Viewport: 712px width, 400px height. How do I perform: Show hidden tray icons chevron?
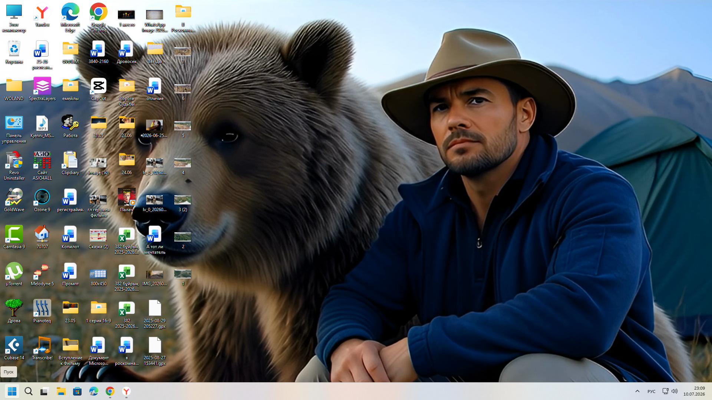coord(637,391)
